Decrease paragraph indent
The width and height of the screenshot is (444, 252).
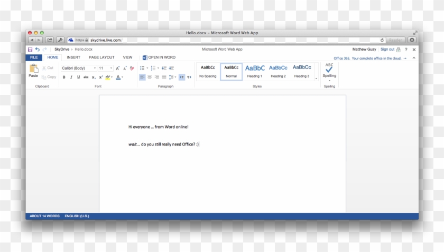[164, 68]
